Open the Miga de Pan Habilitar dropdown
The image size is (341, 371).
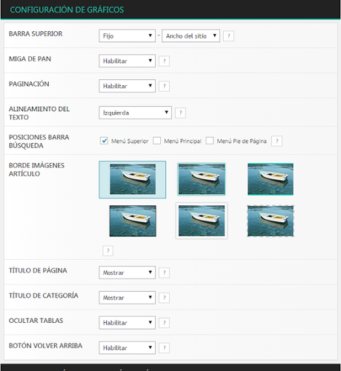127,61
